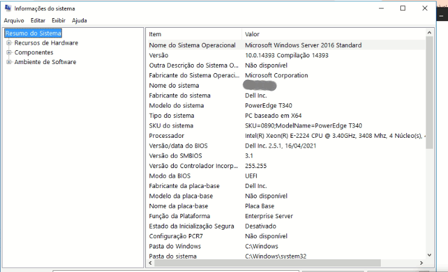The image size is (448, 272).
Task: Click the Intel Xeon E-2224 CPU value
Action: tap(335, 136)
